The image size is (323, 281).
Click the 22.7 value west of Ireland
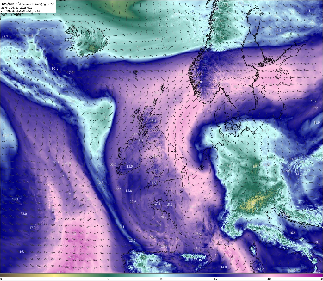point(113,165)
